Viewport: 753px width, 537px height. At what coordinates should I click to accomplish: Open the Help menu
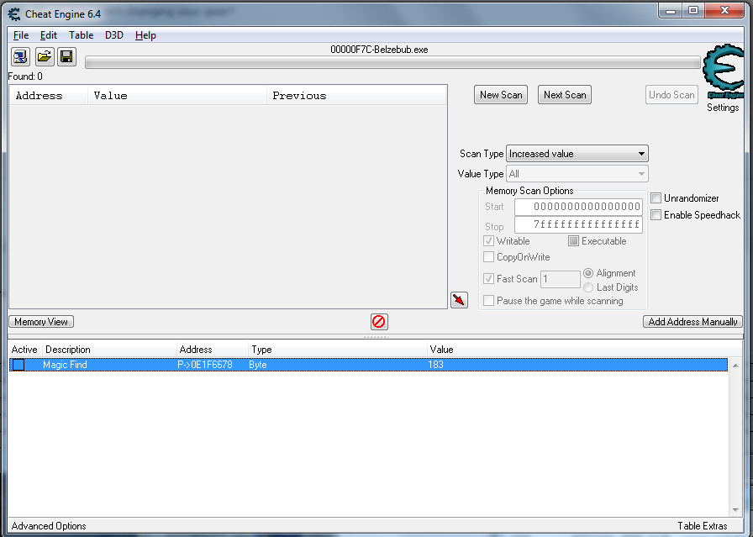pos(145,35)
